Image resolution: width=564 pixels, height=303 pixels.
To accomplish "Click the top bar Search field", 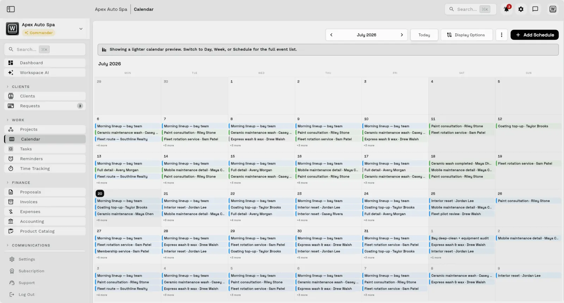I will click(471, 9).
